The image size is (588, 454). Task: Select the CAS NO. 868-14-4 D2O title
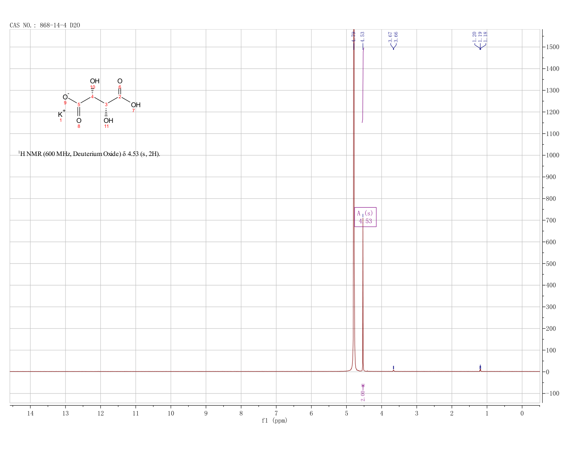tap(45, 25)
